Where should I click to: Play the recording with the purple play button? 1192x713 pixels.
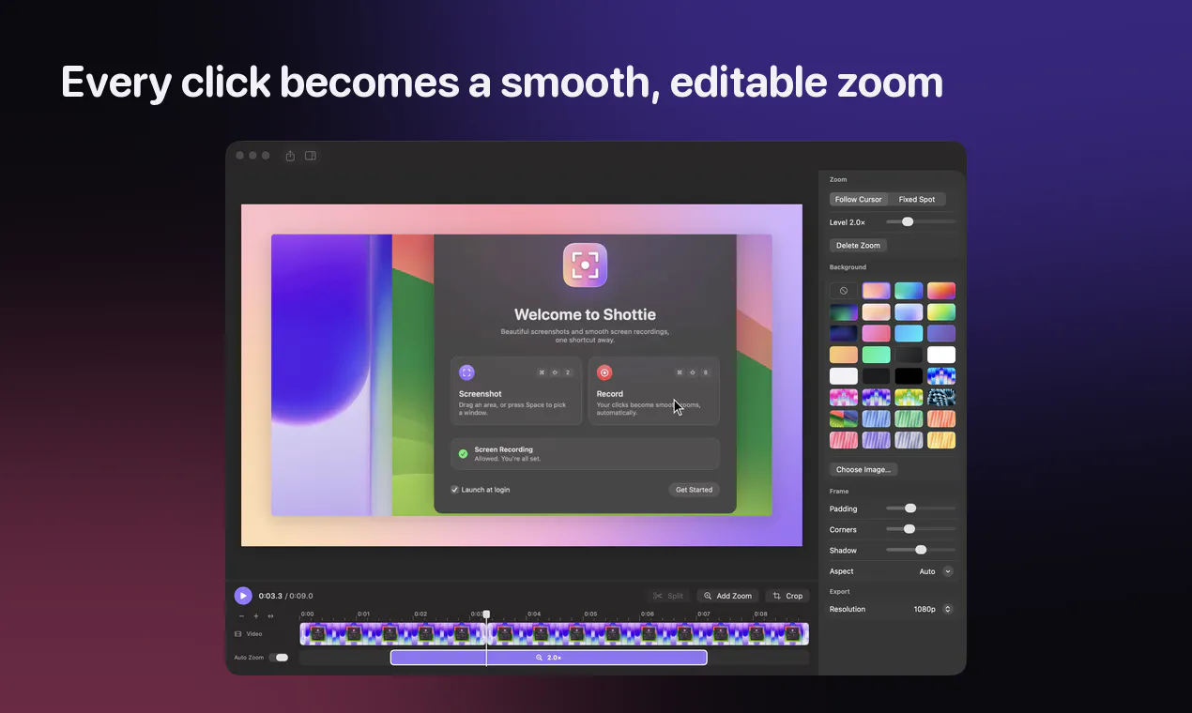(243, 596)
